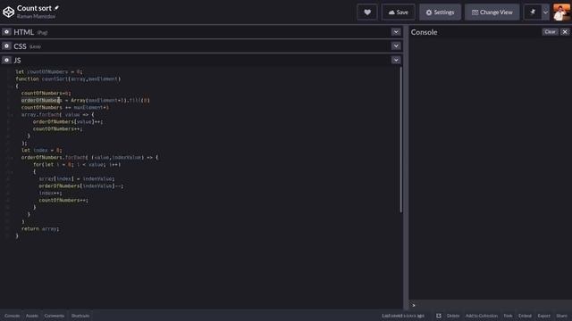Image resolution: width=572 pixels, height=321 pixels.
Task: Love this pen with the heart button
Action: (367, 12)
